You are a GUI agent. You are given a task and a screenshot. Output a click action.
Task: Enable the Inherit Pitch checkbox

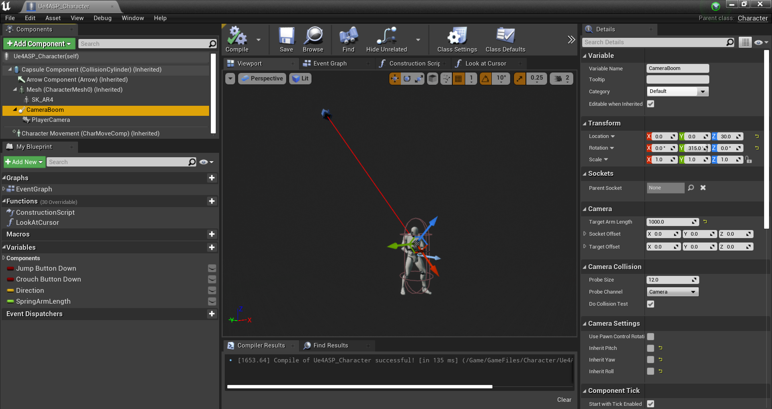[x=651, y=348]
